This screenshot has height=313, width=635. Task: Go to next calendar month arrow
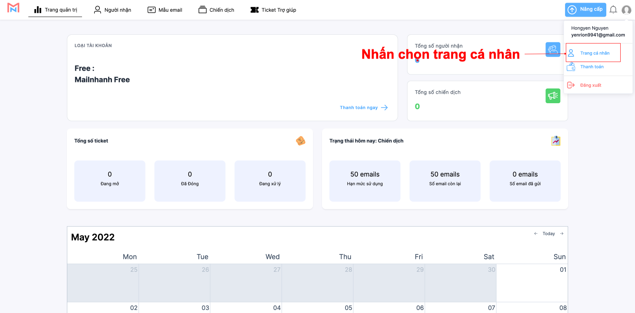click(562, 234)
